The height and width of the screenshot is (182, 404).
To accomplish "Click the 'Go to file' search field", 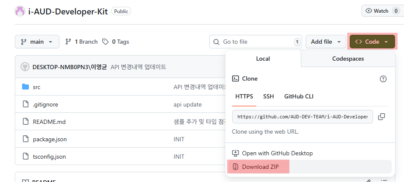I will 255,42.
